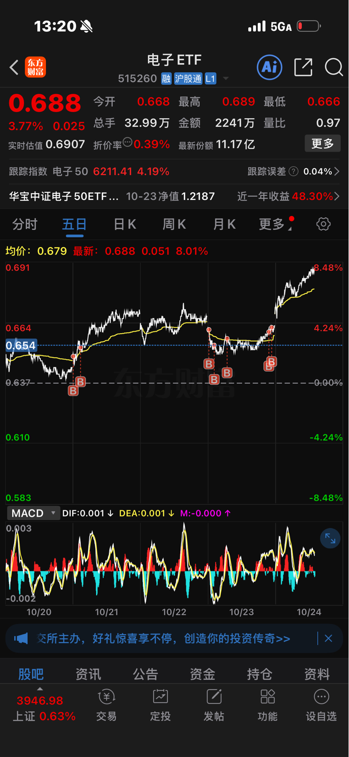This screenshot has height=757, width=349.
Task: Tap the share icon
Action: (303, 67)
